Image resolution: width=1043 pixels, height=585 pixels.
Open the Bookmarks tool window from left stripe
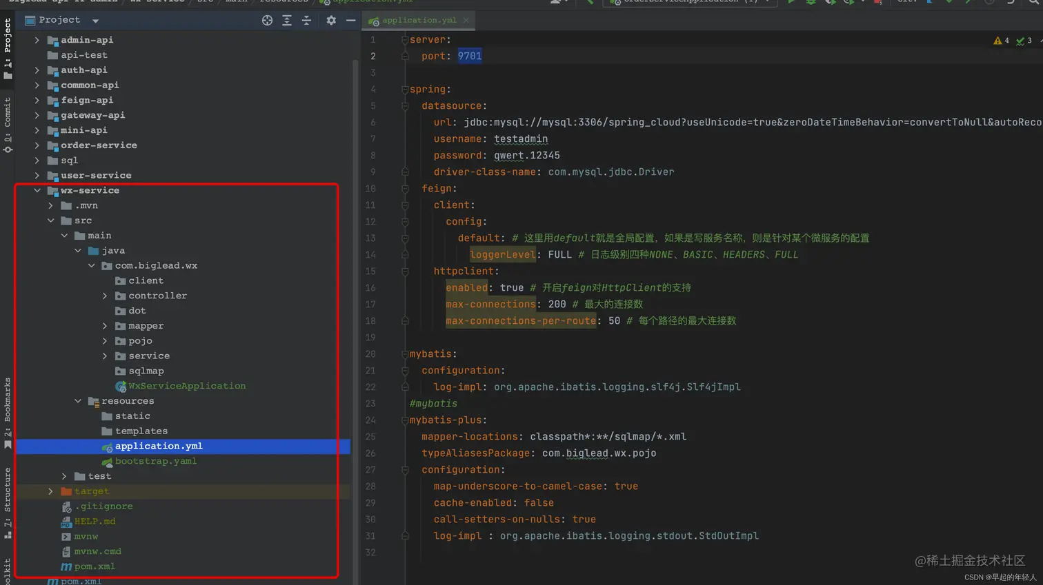pyautogui.click(x=8, y=413)
